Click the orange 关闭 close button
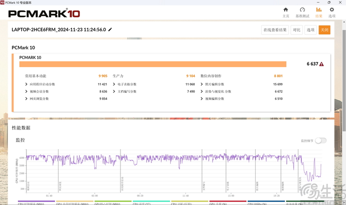Viewport: 346px width, 205px height. point(324,30)
